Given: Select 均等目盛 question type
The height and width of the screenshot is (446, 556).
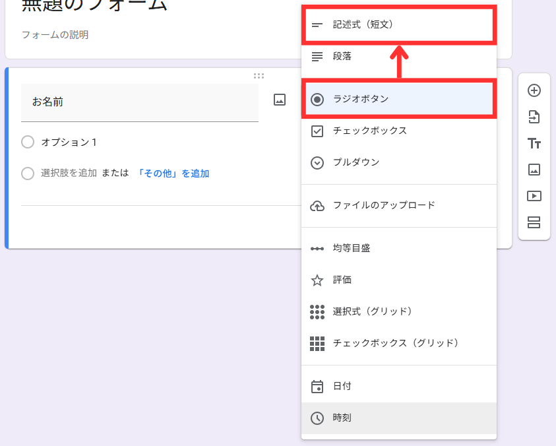Looking at the screenshot, I should [x=399, y=248].
